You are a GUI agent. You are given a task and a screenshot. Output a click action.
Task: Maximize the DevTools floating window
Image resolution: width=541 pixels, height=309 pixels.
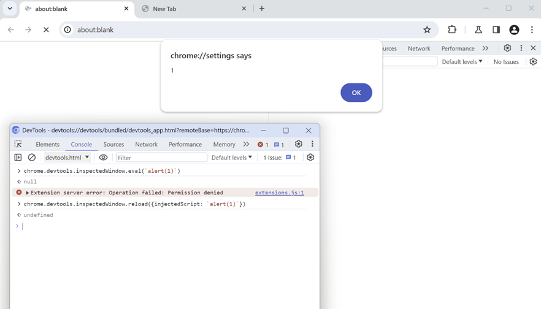tap(286, 131)
